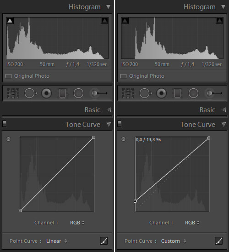This screenshot has width=229, height=252.
Task: Select black point handle on right curve
Action: click(135, 201)
